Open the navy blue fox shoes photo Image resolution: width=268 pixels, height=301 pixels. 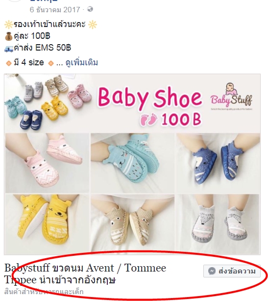click(218, 163)
